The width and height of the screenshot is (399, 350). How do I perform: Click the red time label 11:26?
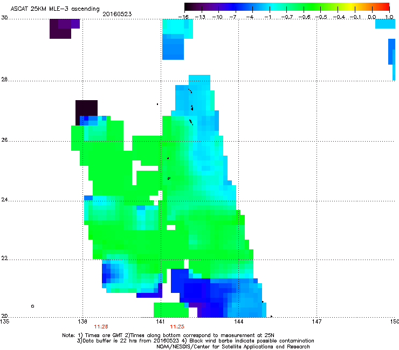[101, 327]
